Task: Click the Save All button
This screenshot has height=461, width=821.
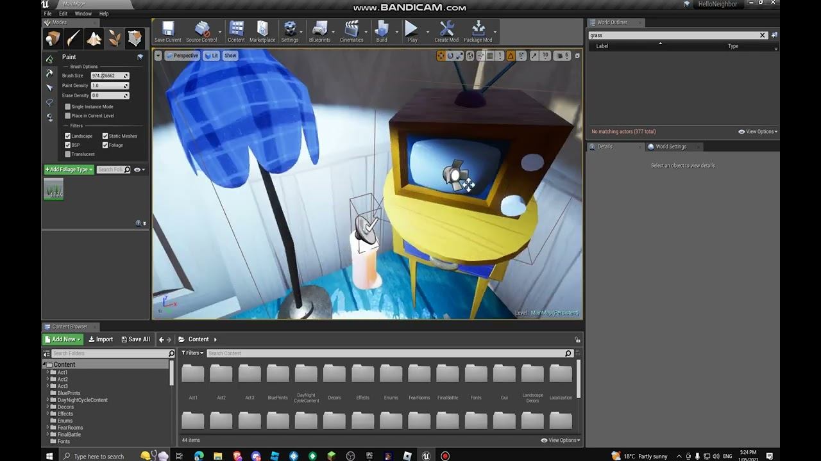Action: click(135, 339)
